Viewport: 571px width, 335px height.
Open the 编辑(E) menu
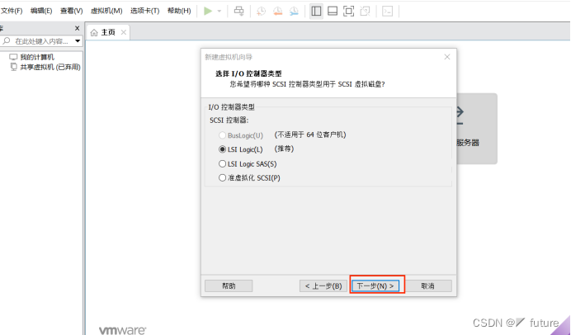[x=41, y=11]
